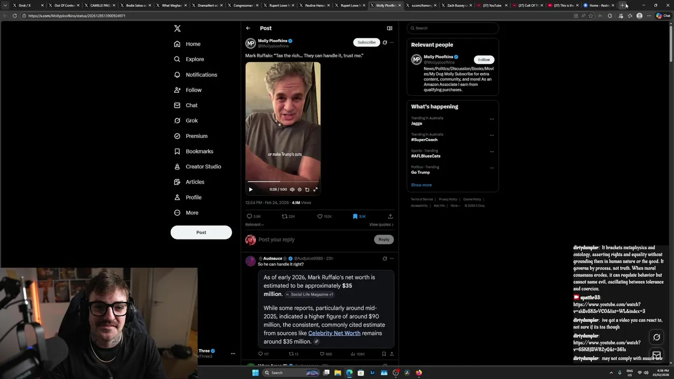Like the post with 152K likes
Image resolution: width=674 pixels, height=379 pixels.
[324, 216]
